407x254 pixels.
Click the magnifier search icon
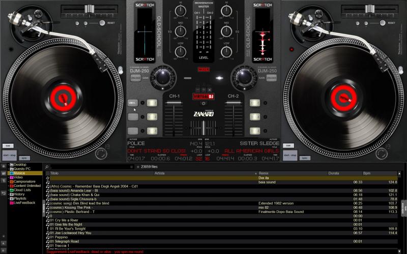tap(47, 167)
